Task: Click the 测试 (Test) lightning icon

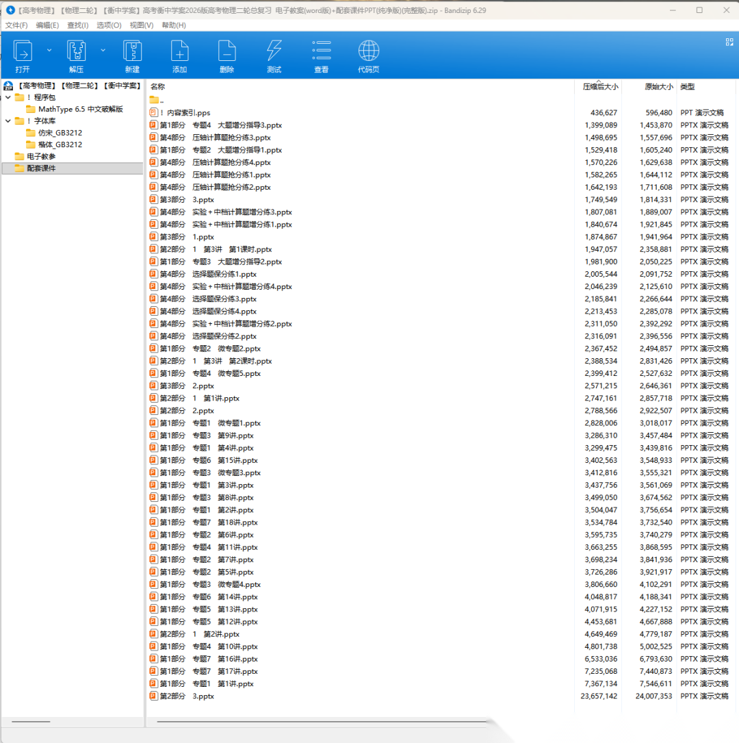Action: pyautogui.click(x=274, y=52)
